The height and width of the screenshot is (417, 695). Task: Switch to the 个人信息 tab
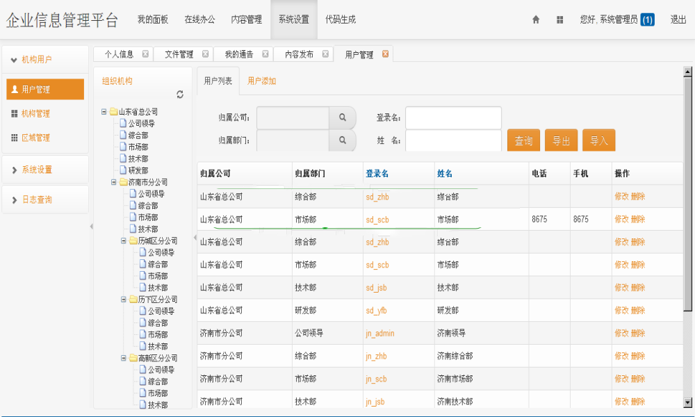tap(119, 54)
